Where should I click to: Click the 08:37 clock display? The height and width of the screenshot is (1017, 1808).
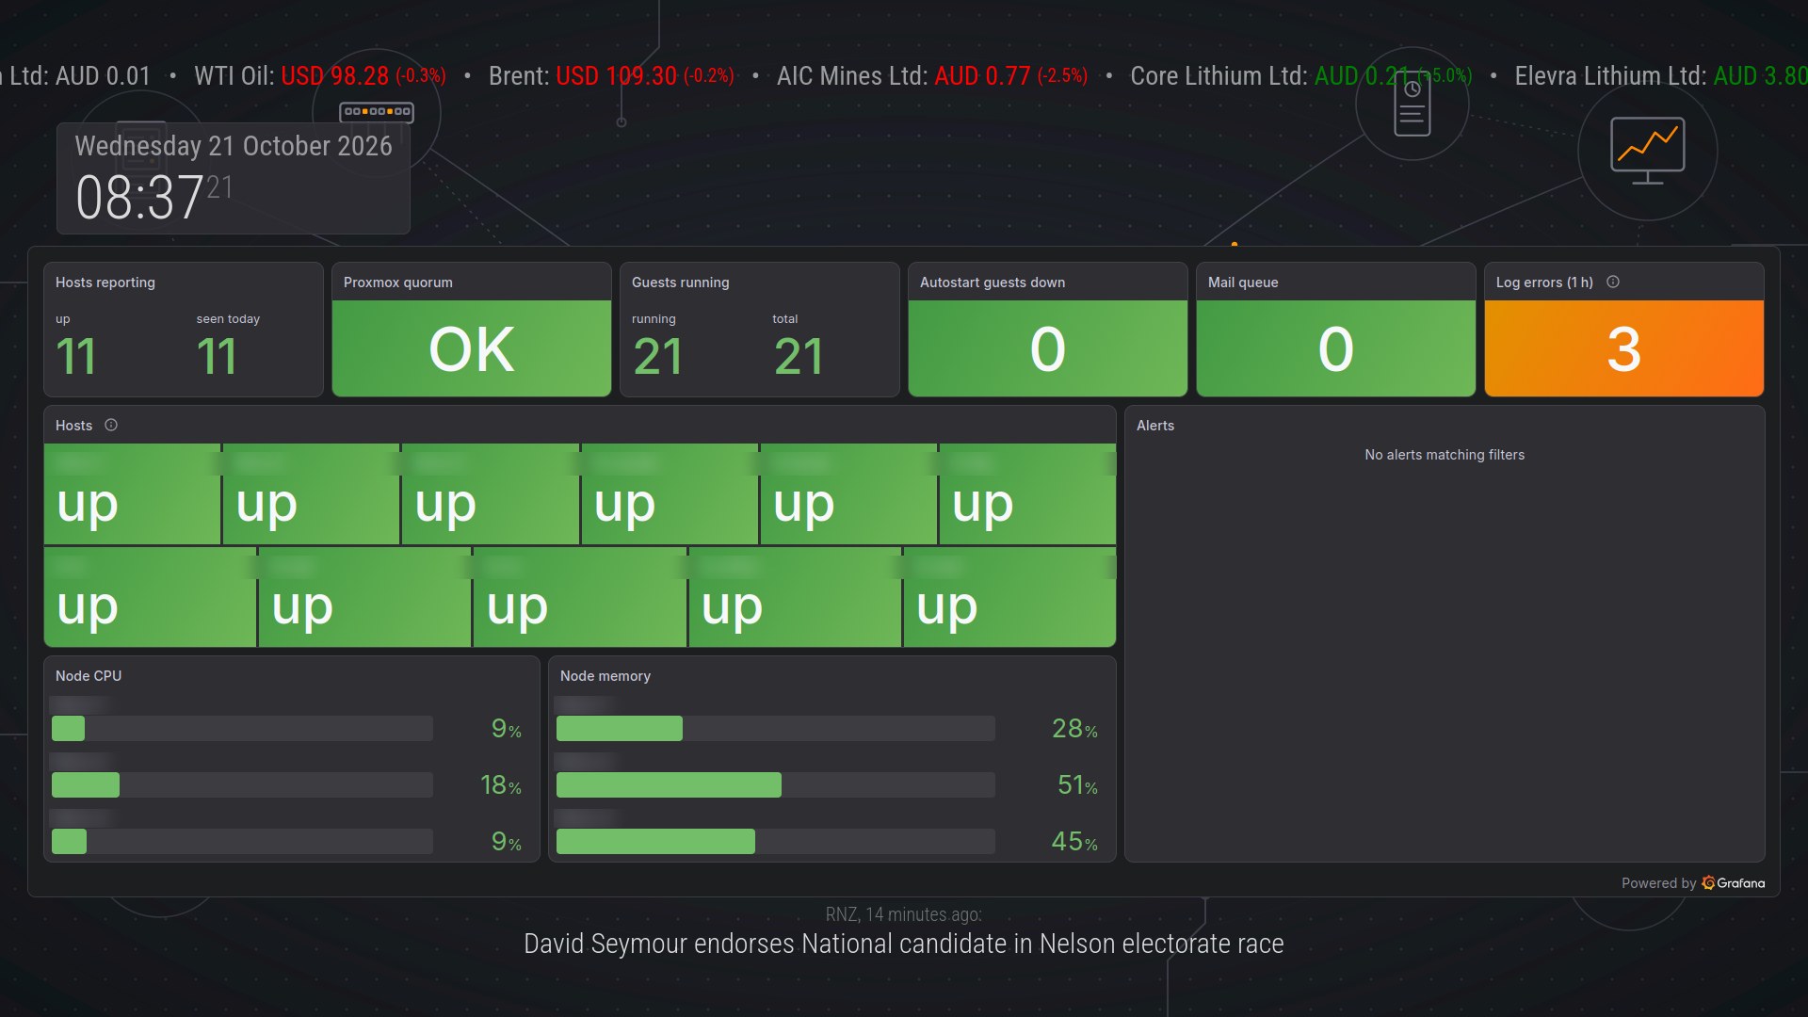[139, 198]
